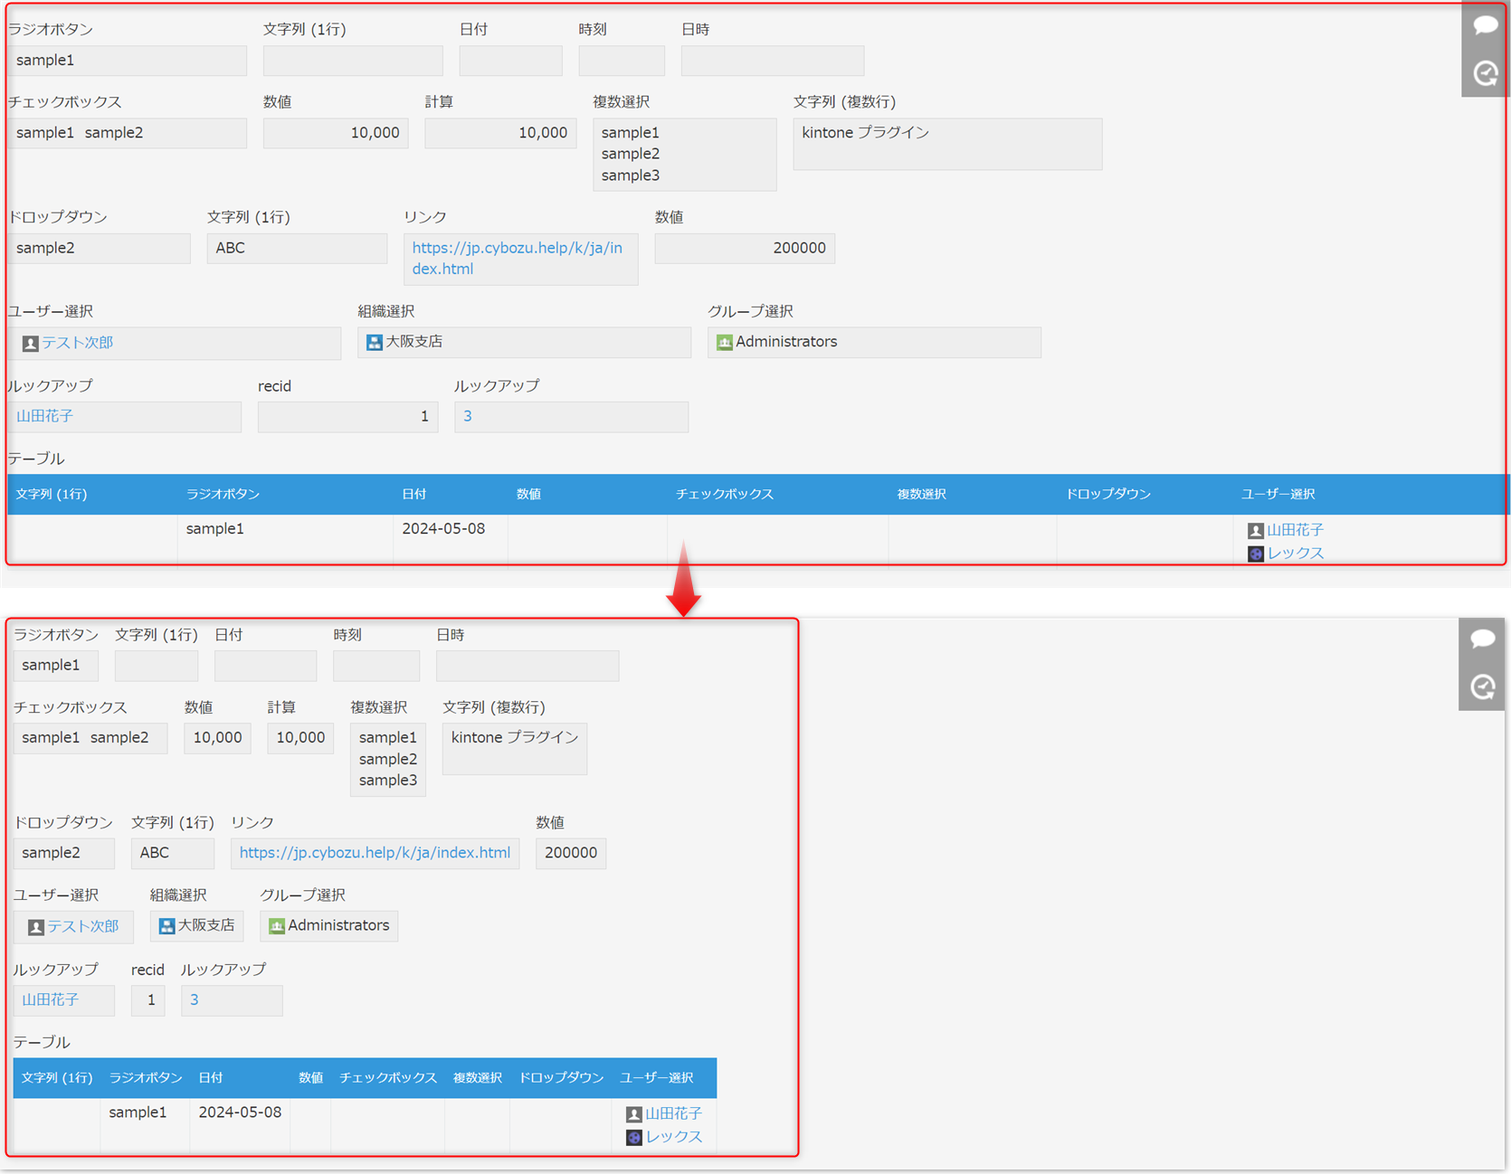The height and width of the screenshot is (1174, 1511).
Task: Click the empty 時刻 field in lower view
Action: (x=376, y=666)
